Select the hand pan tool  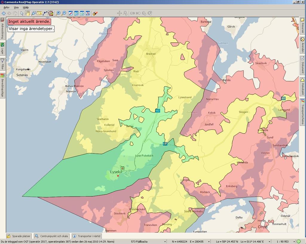click(x=28, y=13)
